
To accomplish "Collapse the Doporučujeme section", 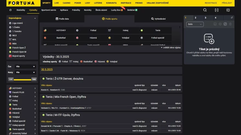I will pos(35,18).
